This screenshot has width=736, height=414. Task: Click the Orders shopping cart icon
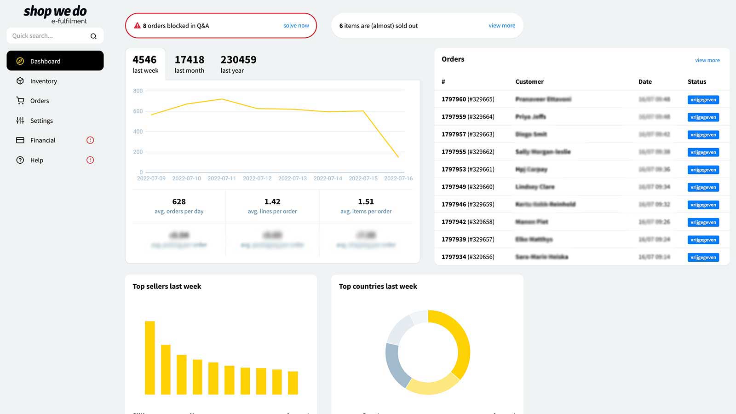pyautogui.click(x=20, y=100)
